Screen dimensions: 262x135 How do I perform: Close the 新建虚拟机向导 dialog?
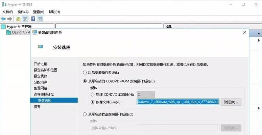click(245, 32)
